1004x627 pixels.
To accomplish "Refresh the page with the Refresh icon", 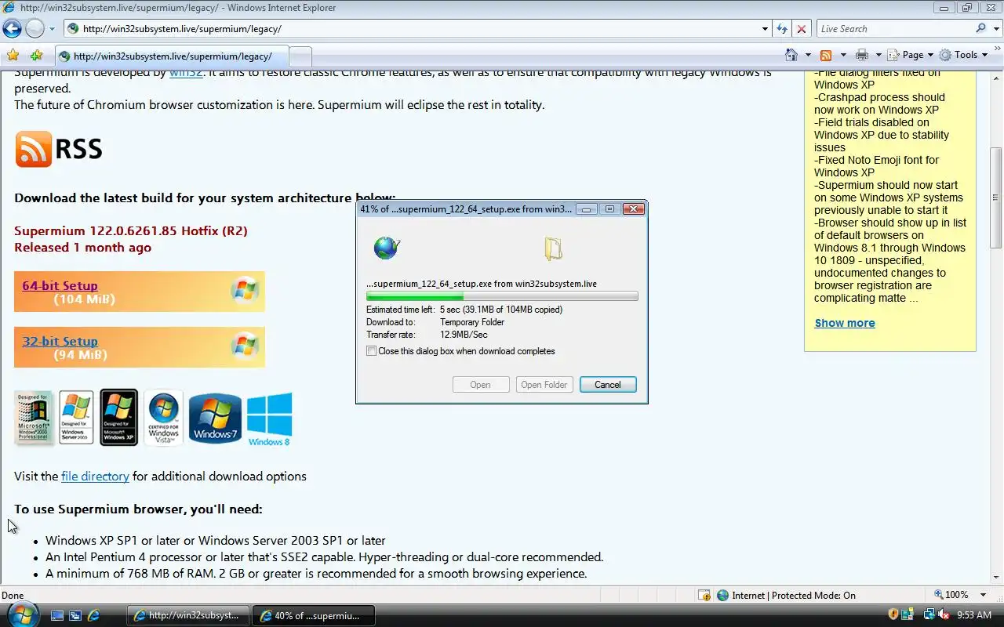I will (782, 29).
